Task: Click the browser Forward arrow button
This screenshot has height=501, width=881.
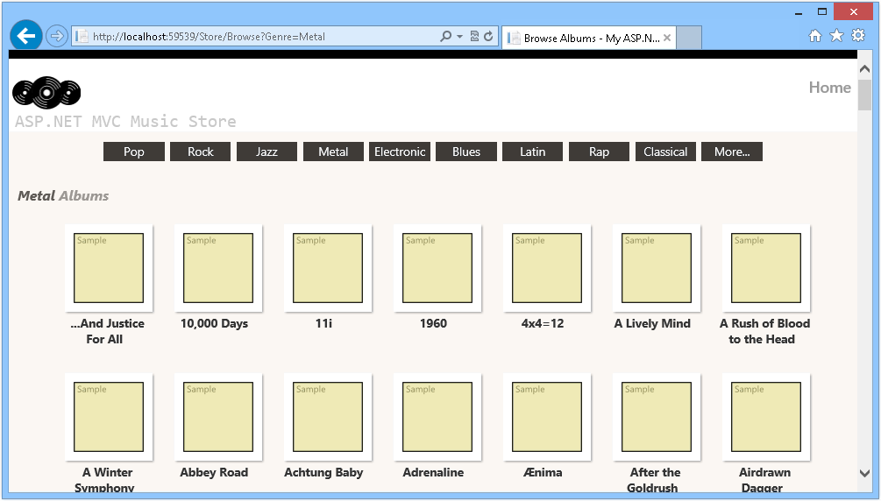Action: coord(57,36)
